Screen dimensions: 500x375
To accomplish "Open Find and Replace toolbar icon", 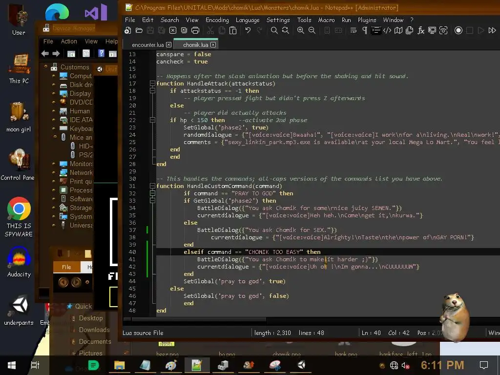I will 285,30.
